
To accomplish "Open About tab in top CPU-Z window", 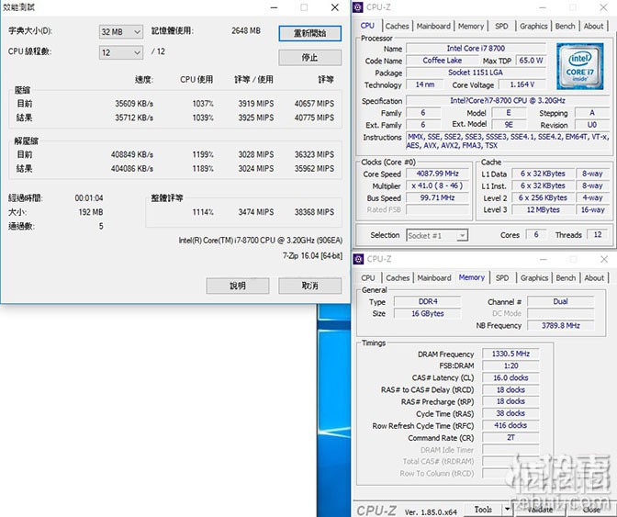I will 593,26.
